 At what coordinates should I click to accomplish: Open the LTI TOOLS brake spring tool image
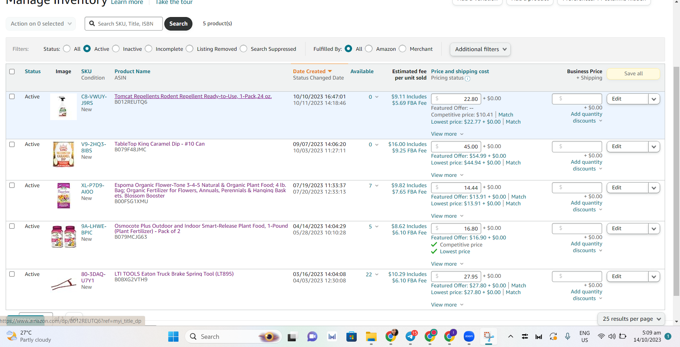64,284
